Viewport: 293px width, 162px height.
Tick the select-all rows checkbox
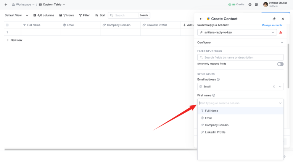click(7, 25)
